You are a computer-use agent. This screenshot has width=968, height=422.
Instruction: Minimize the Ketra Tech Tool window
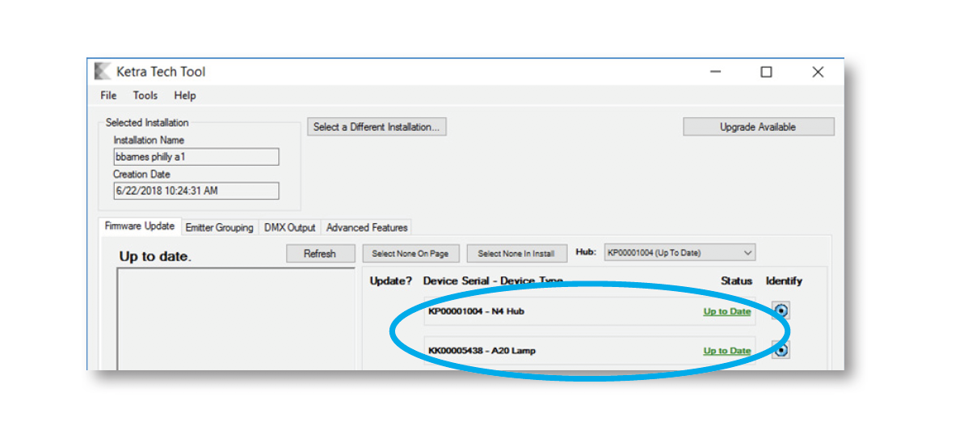pos(716,72)
